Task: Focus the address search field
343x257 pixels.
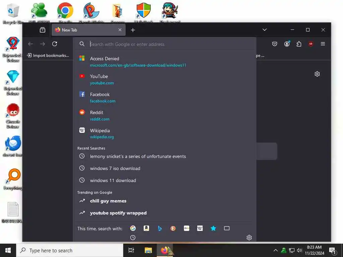Action: [x=164, y=44]
